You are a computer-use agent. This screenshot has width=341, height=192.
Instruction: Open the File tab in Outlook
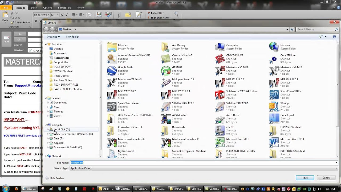[x=6, y=8]
